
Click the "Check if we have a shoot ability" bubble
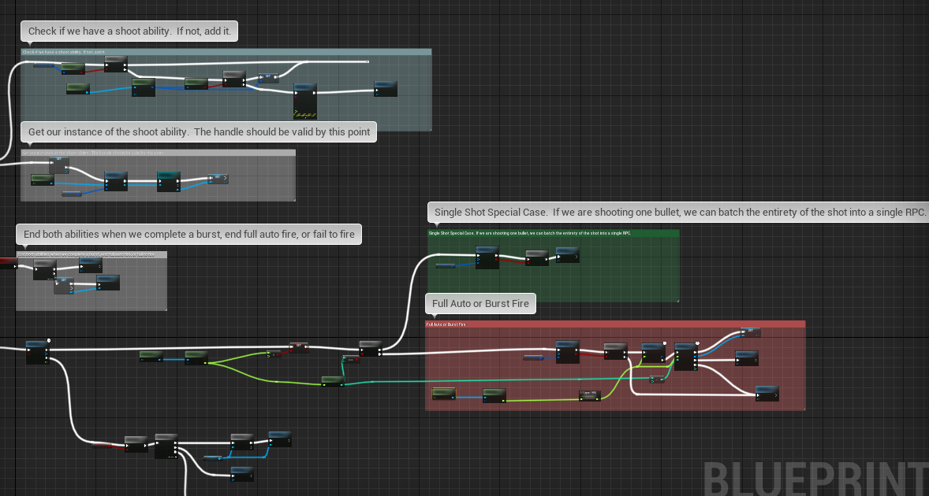point(130,31)
